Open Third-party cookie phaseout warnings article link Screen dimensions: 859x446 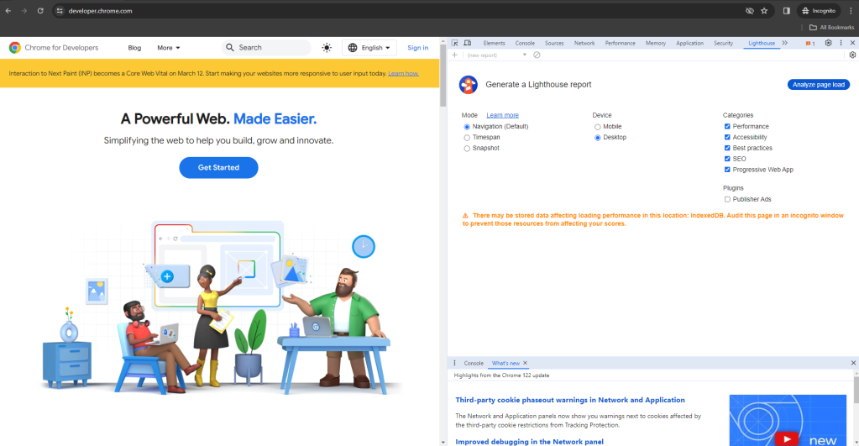(570, 400)
